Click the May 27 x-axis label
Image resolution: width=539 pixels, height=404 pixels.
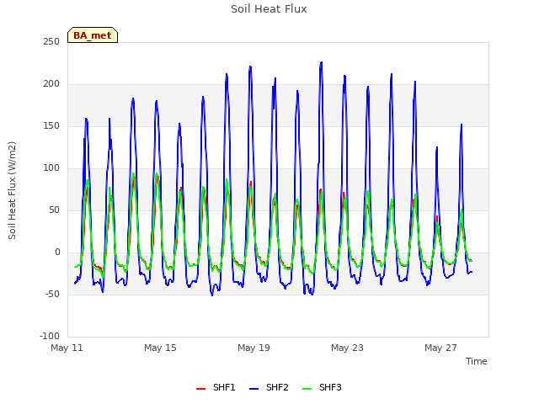point(440,348)
